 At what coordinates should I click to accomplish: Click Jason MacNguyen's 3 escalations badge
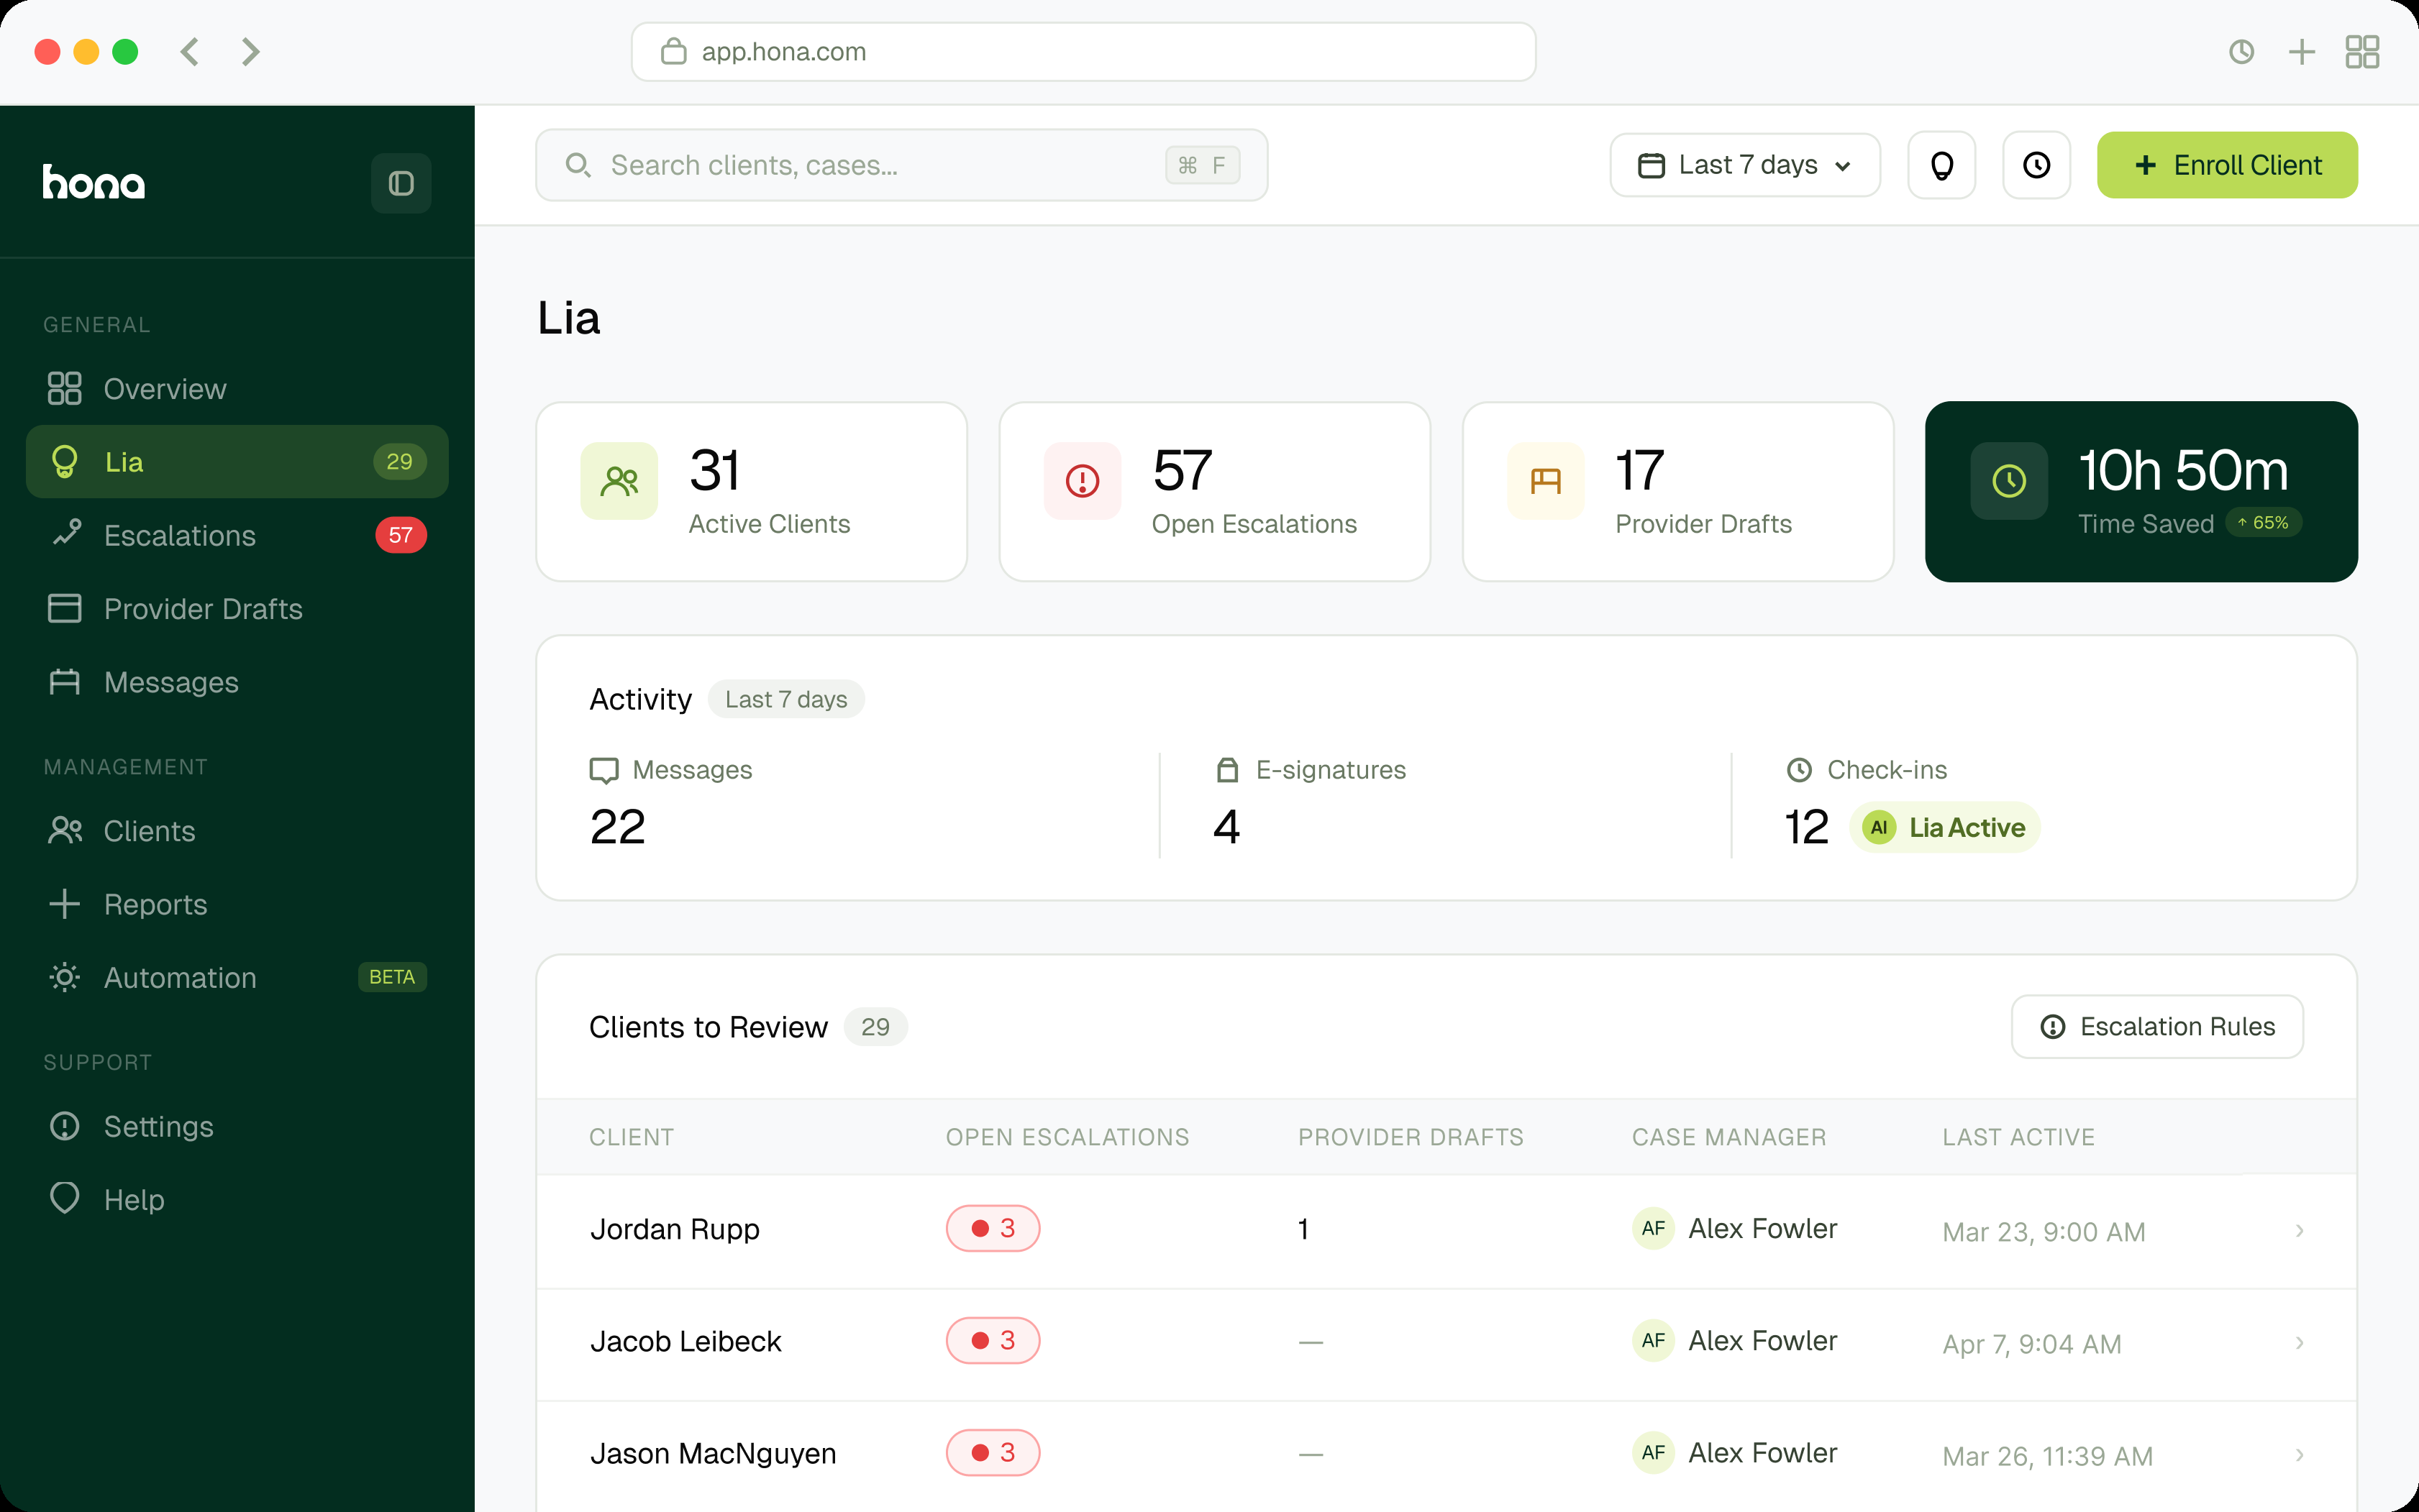(x=993, y=1452)
